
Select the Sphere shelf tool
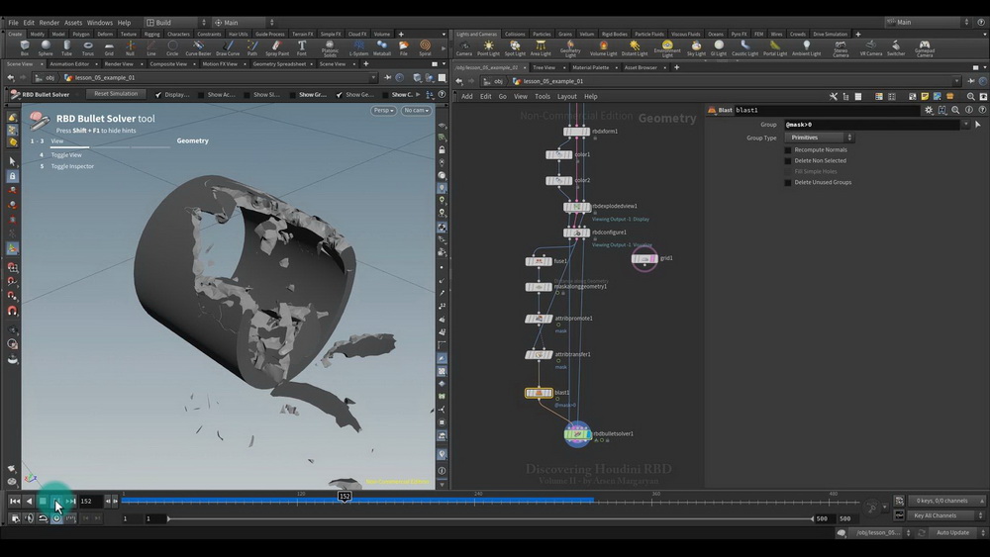[46, 47]
